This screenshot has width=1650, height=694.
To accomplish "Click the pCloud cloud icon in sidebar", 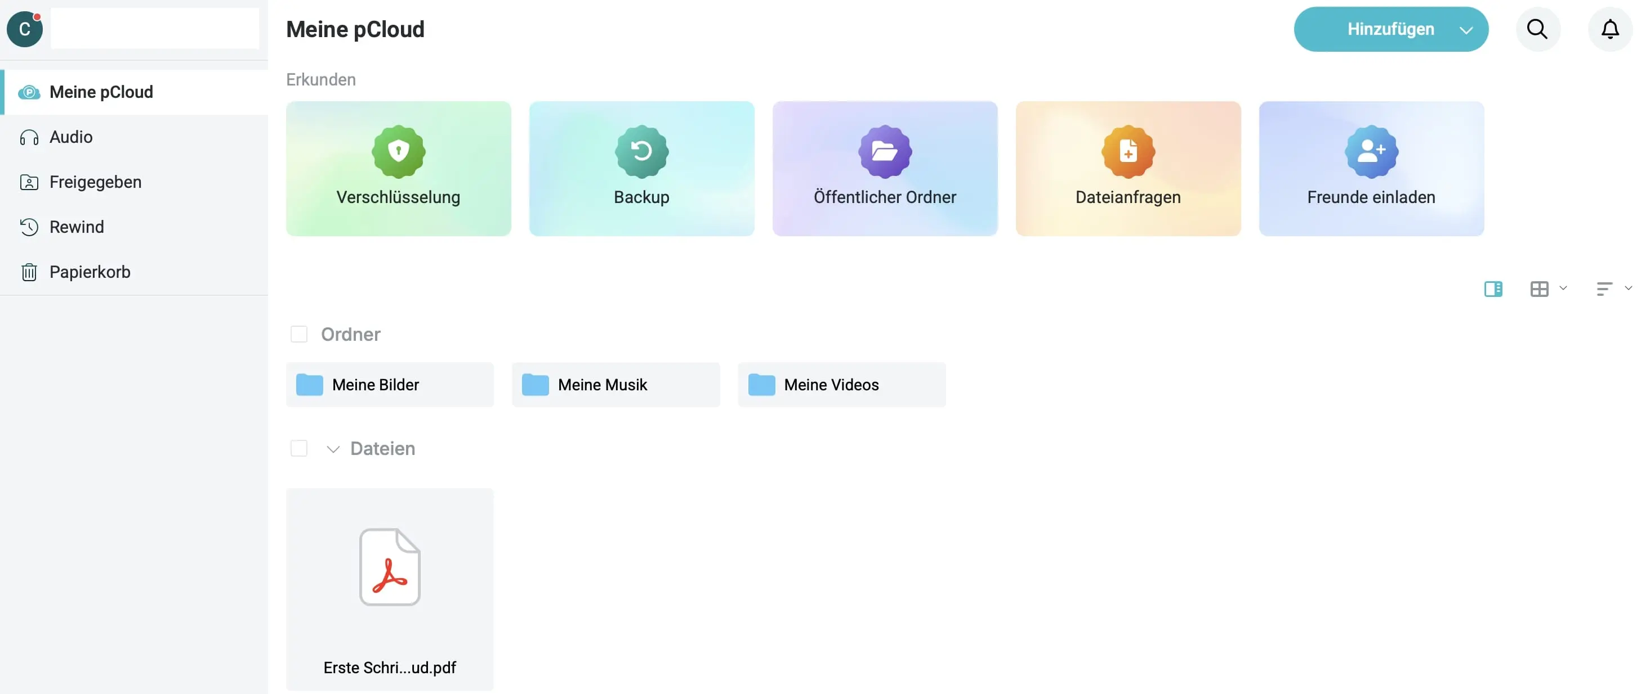I will [x=29, y=92].
